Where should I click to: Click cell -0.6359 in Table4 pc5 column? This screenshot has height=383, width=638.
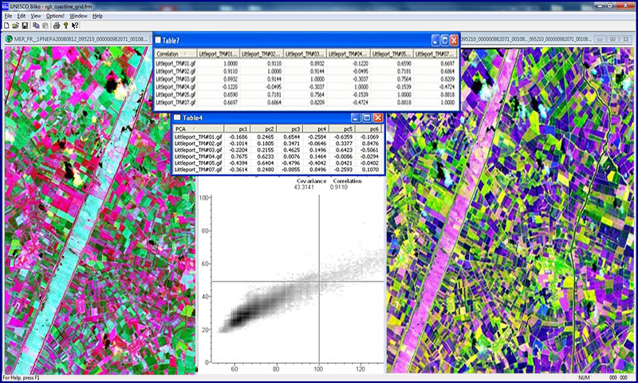344,136
